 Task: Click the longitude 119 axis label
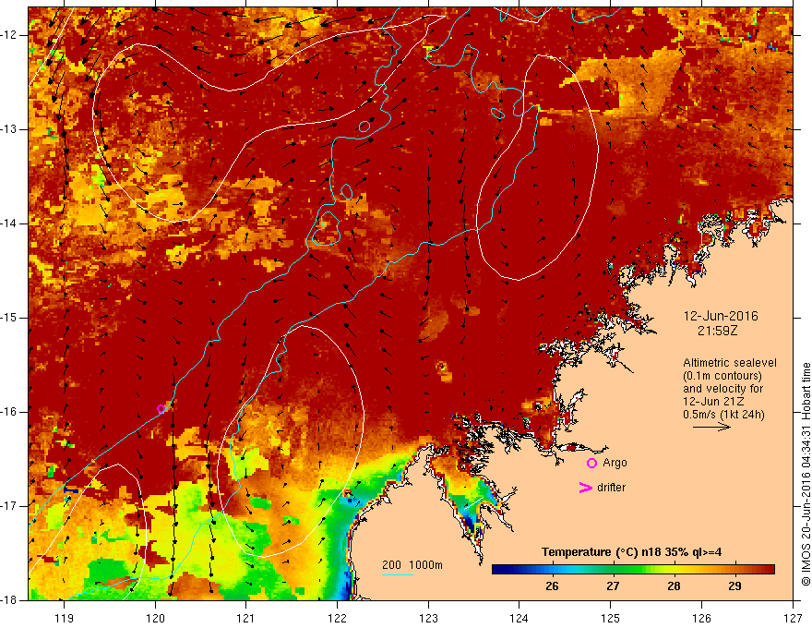[x=65, y=618]
